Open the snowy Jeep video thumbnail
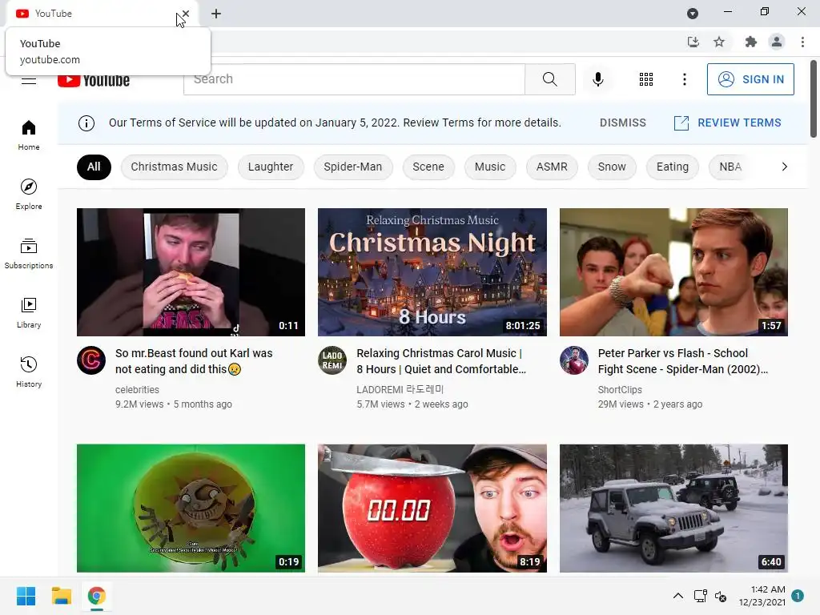The width and height of the screenshot is (820, 615). (x=673, y=508)
